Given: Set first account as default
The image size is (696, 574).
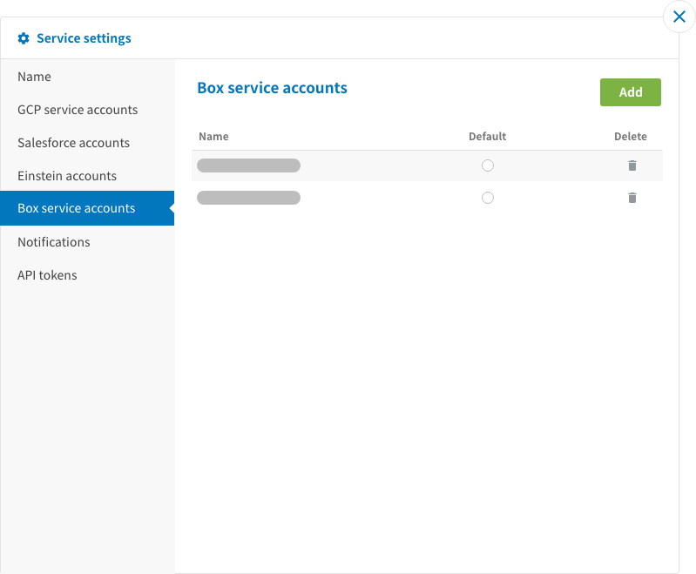Looking at the screenshot, I should coord(488,165).
